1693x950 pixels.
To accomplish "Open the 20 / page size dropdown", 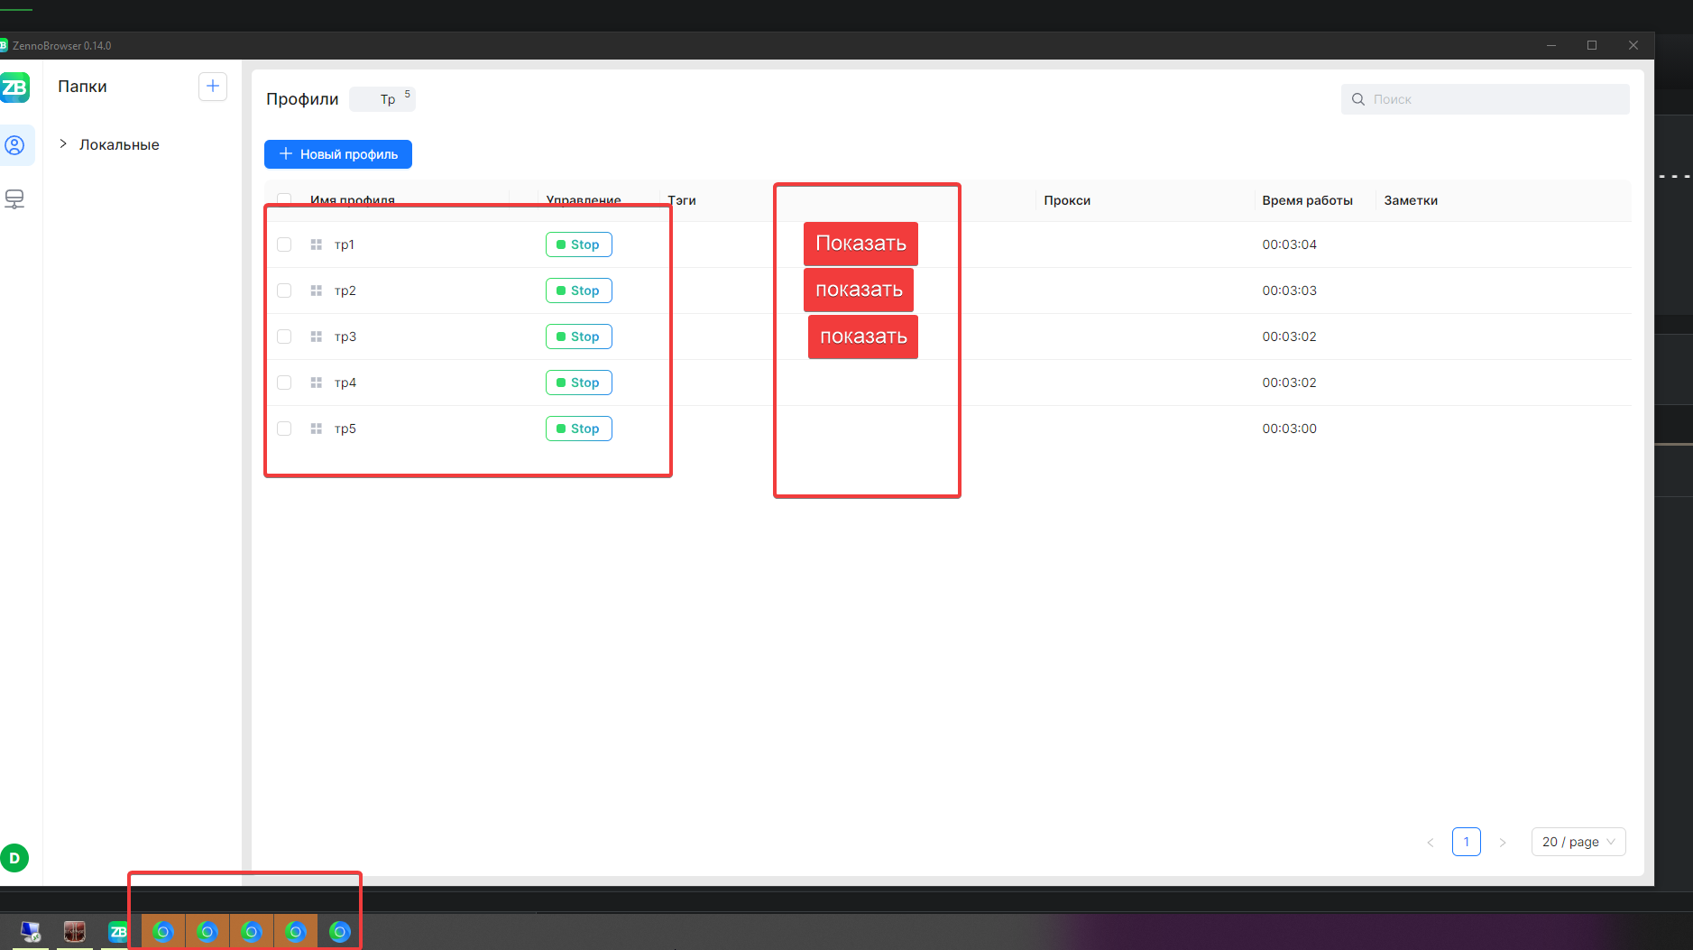I will point(1578,842).
